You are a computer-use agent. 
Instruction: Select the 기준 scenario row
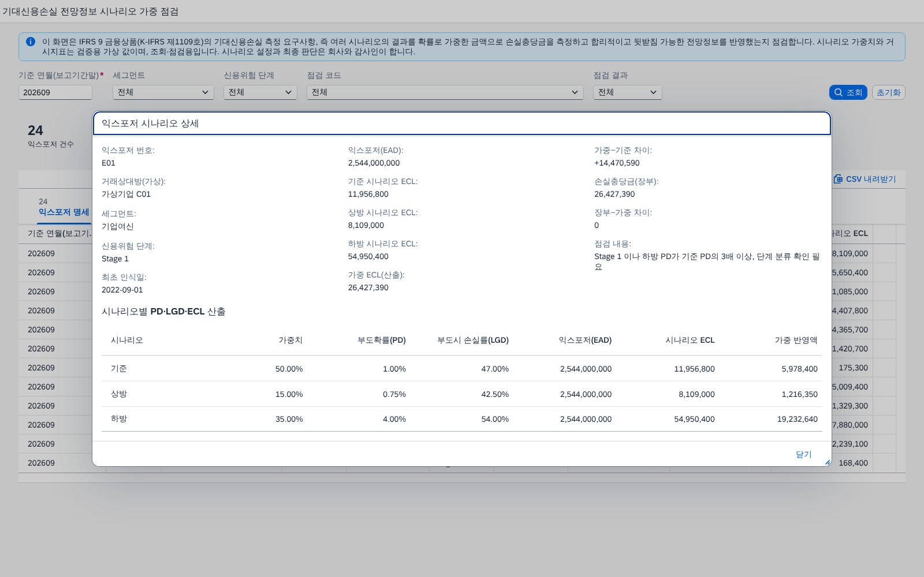pos(462,369)
